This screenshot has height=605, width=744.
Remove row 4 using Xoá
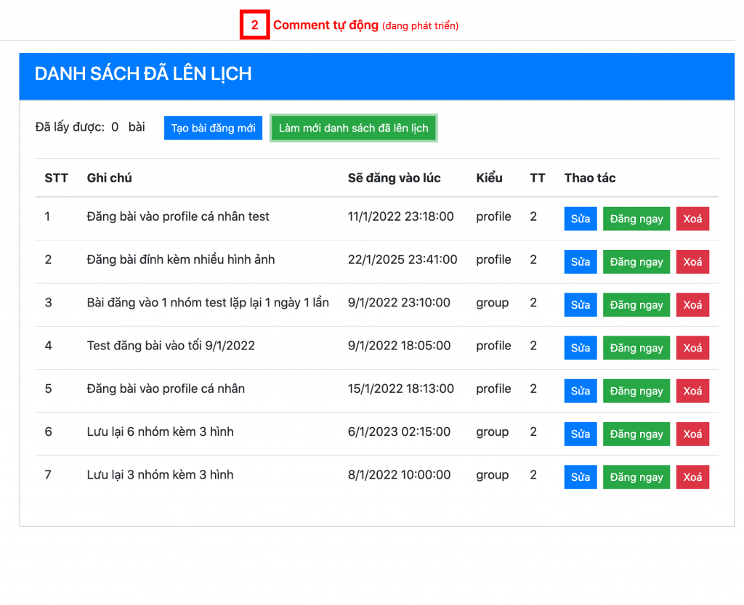(x=692, y=348)
